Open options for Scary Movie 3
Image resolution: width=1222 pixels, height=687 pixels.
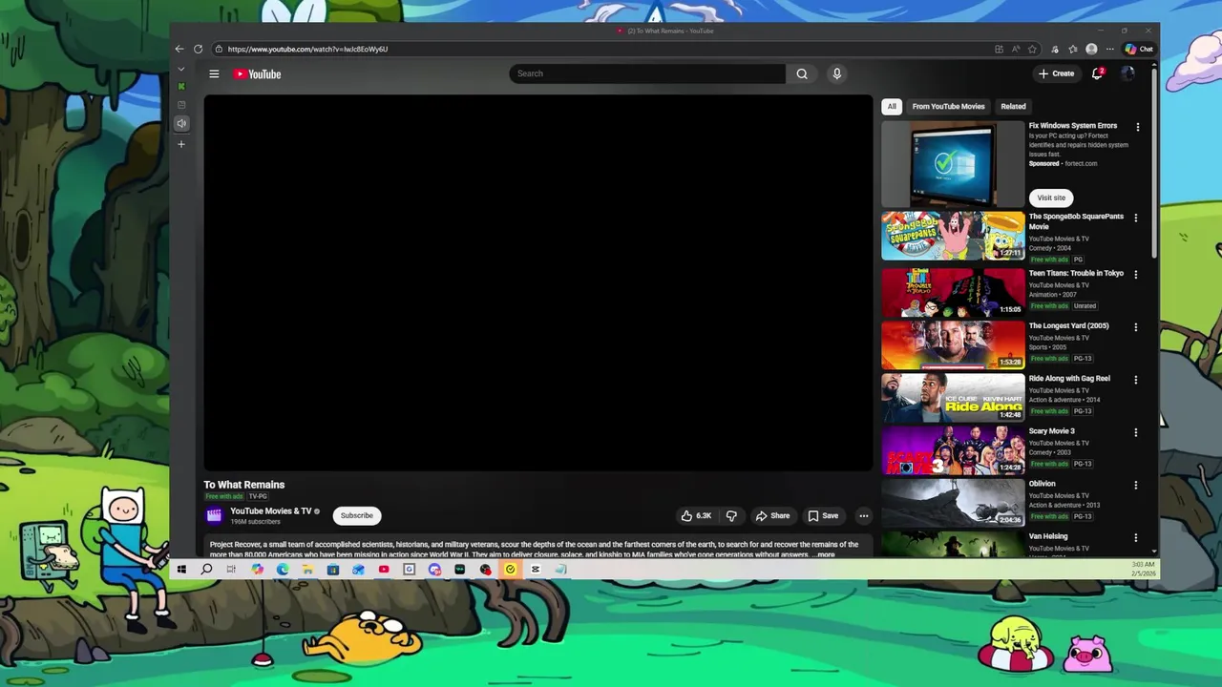pos(1135,431)
